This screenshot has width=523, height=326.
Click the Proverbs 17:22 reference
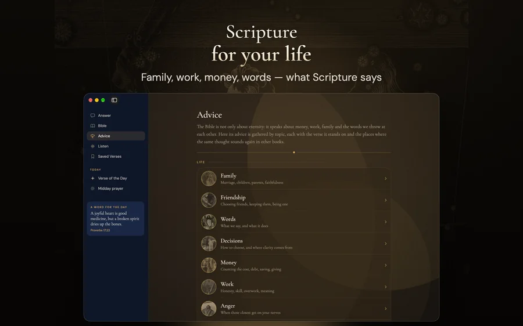[x=100, y=230]
